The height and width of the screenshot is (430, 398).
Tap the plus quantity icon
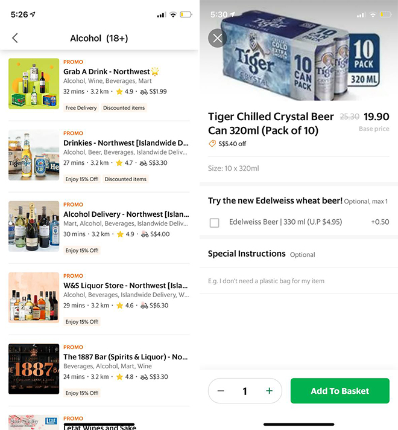[269, 391]
